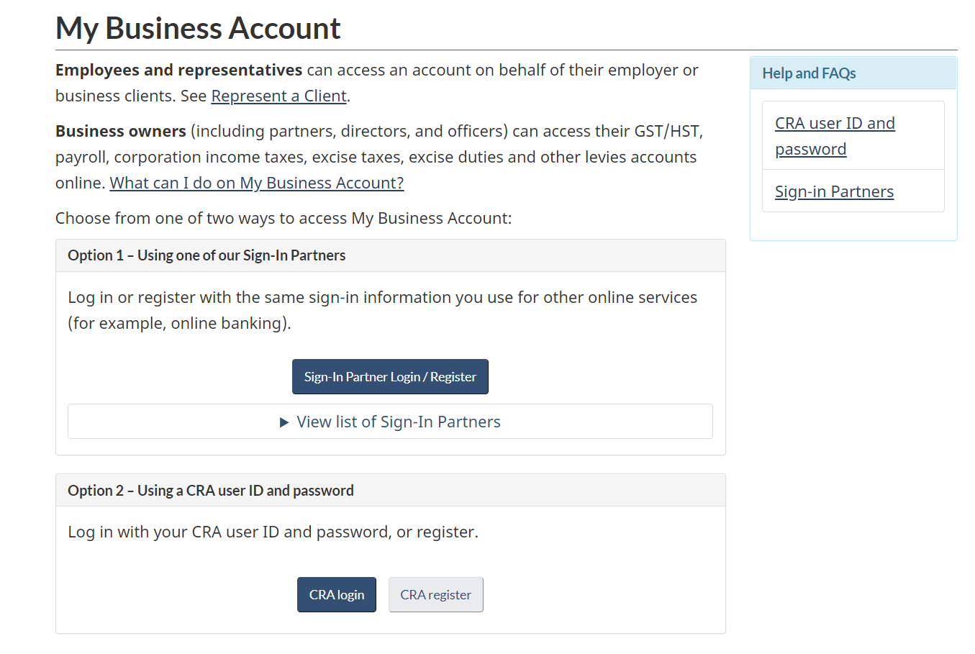The height and width of the screenshot is (654, 975).
Task: Click the 'Log in with your CRA user ID' sentence
Action: click(x=273, y=532)
